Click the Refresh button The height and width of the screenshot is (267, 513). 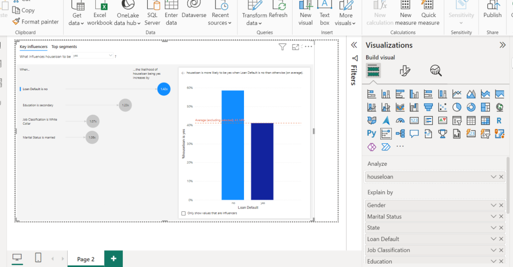pos(278,10)
